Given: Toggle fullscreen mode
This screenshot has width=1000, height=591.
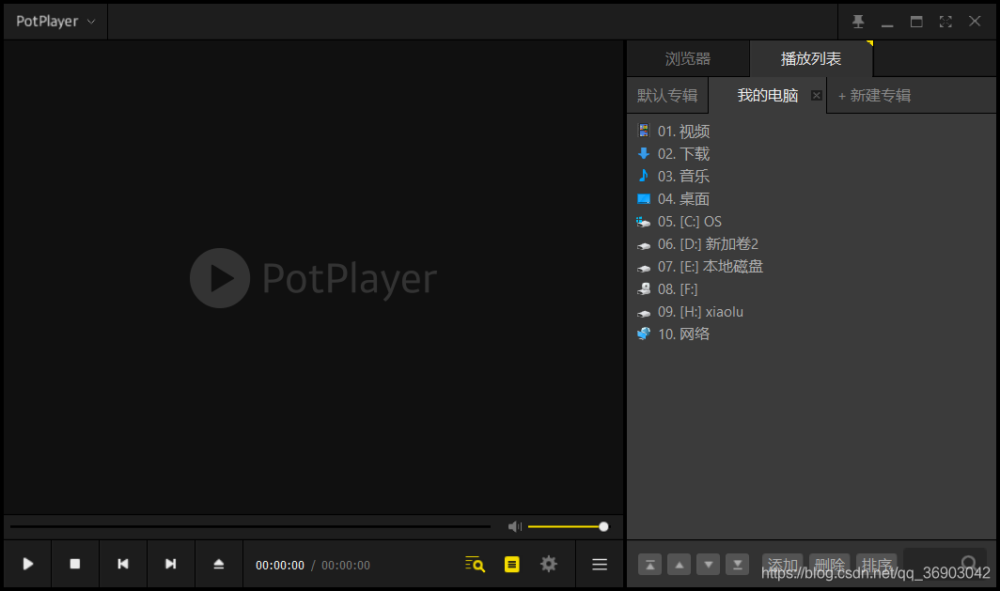Looking at the screenshot, I should pyautogui.click(x=945, y=21).
